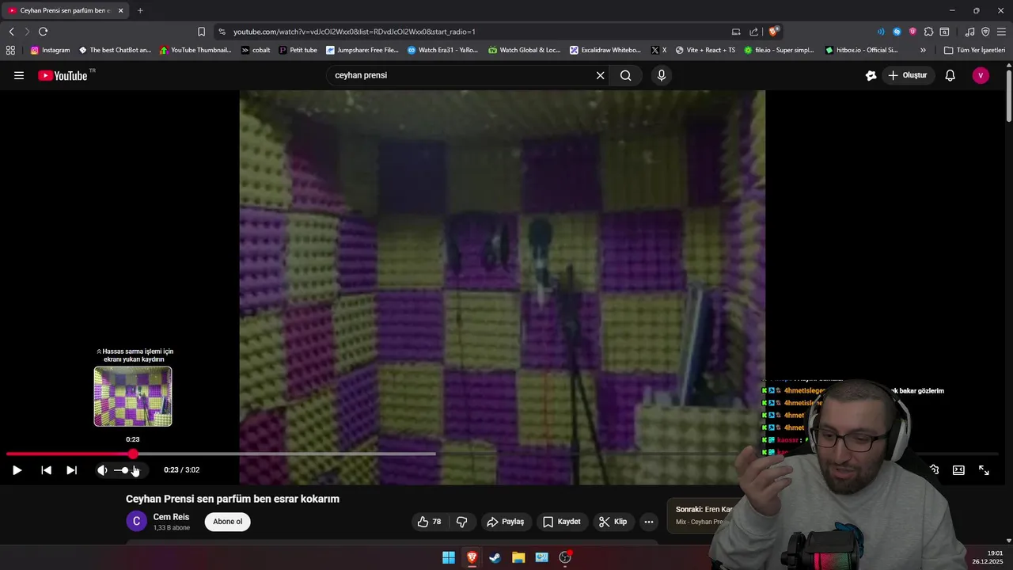Click the sparkle icon left of Oluştur

871,76
